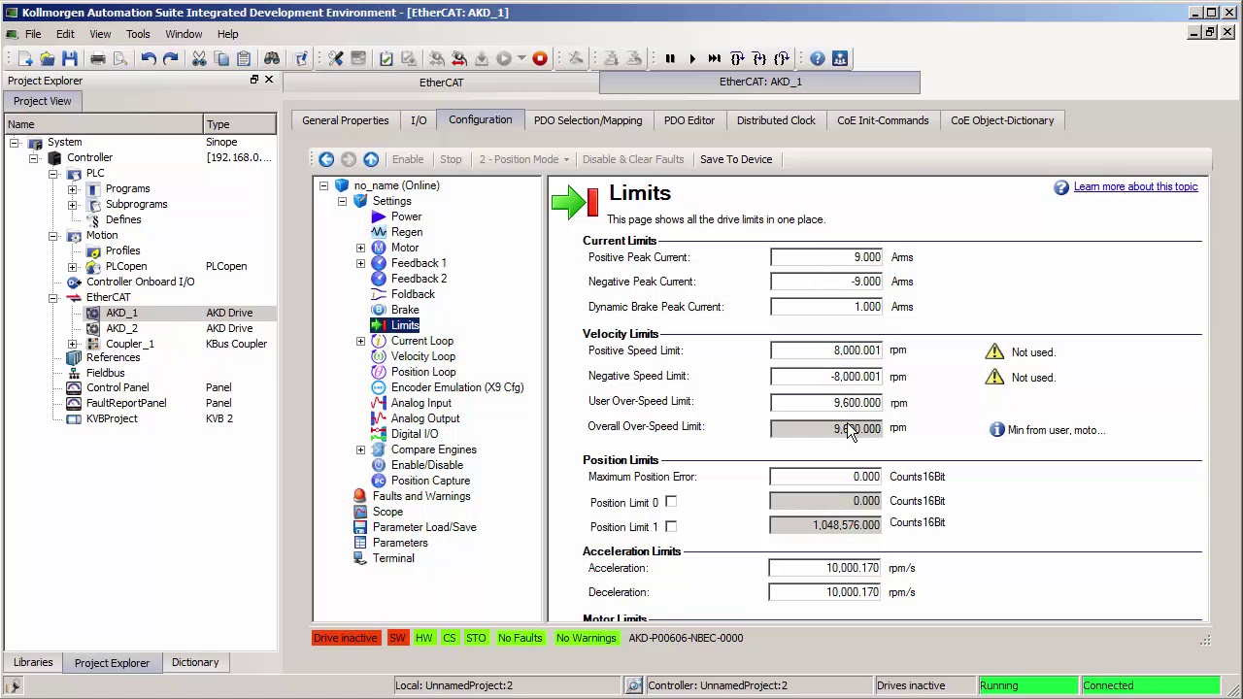
Task: Click the Undo arrow icon
Action: click(149, 59)
